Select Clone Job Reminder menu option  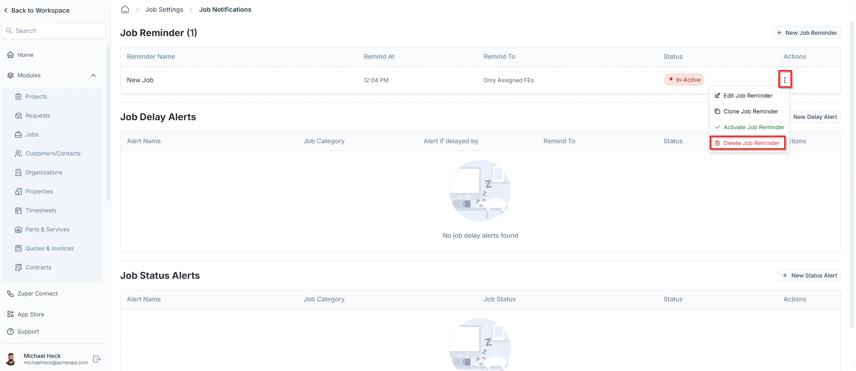pyautogui.click(x=748, y=112)
